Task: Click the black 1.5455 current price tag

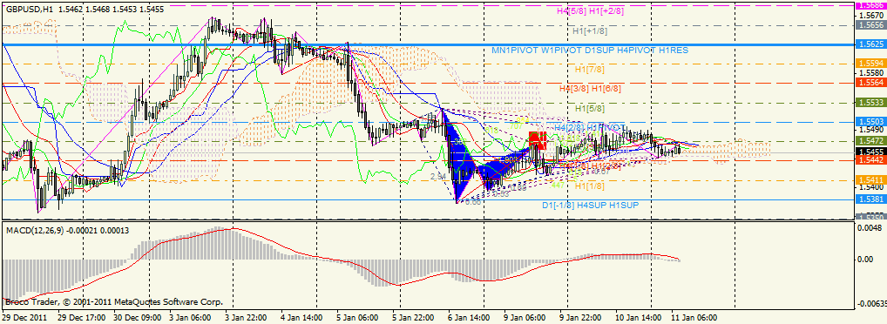Action: tap(870, 152)
